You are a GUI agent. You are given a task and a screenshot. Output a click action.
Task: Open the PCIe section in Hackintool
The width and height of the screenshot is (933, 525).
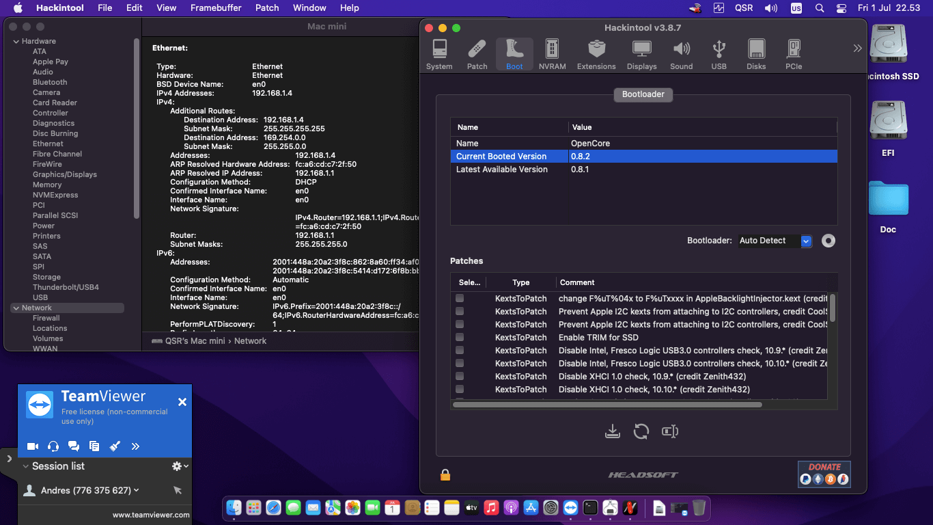[x=794, y=55]
